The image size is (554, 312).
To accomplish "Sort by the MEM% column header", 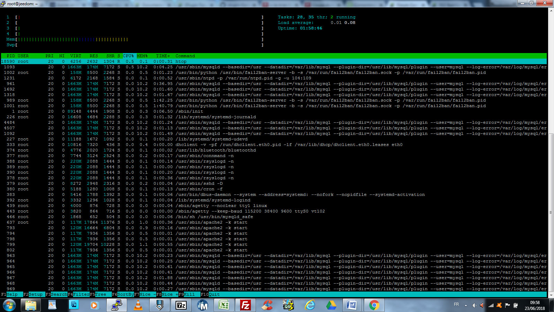I will point(142,56).
